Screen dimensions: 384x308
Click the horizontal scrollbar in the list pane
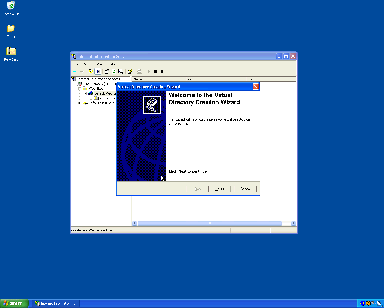pyautogui.click(x=210, y=223)
